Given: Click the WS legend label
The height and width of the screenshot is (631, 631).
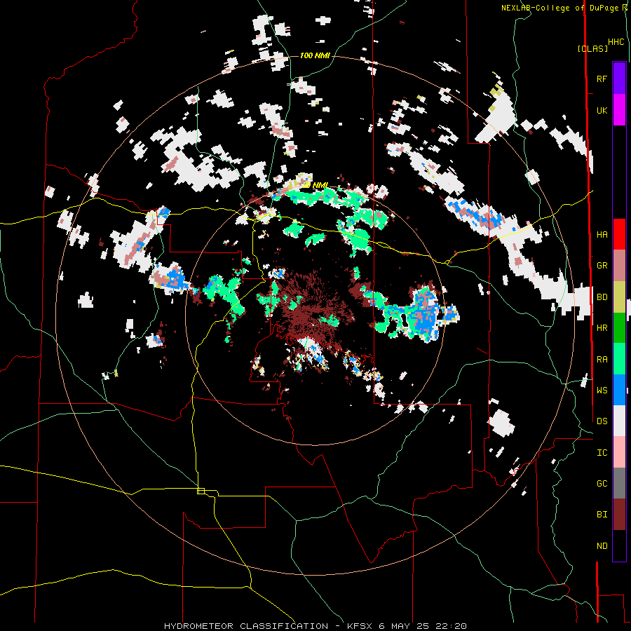Looking at the screenshot, I should (x=602, y=390).
